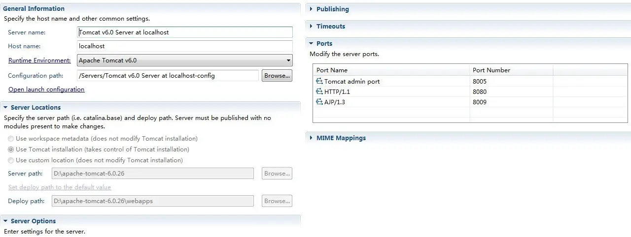Select the HTTP/1.1 port name text
631x237 pixels.
pyautogui.click(x=337, y=92)
